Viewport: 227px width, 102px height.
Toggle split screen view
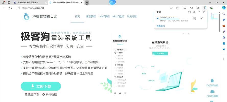coord(185,8)
